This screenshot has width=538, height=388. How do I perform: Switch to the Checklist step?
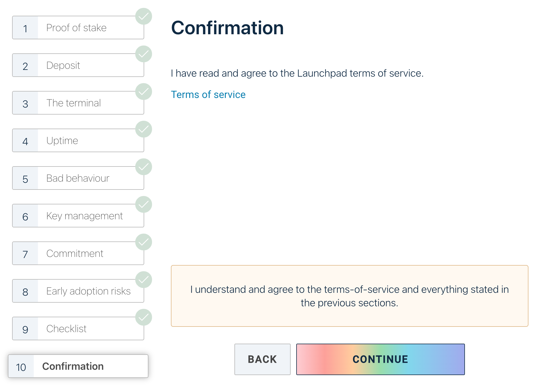click(x=78, y=329)
